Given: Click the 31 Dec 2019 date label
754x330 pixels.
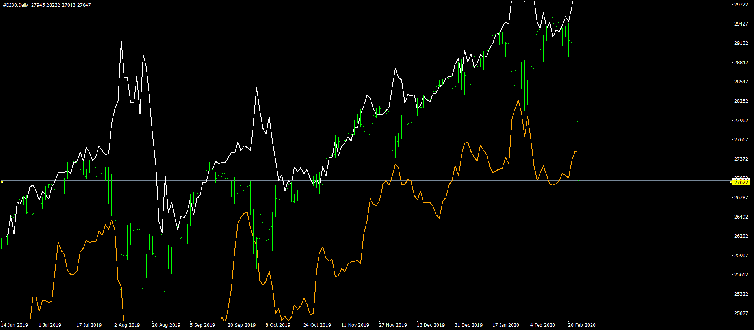Looking at the screenshot, I should pyautogui.click(x=468, y=325).
